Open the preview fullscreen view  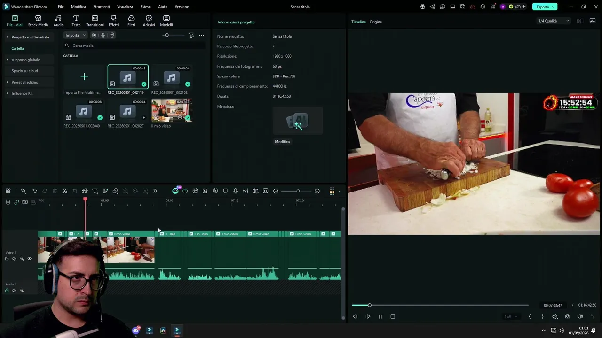593,316
